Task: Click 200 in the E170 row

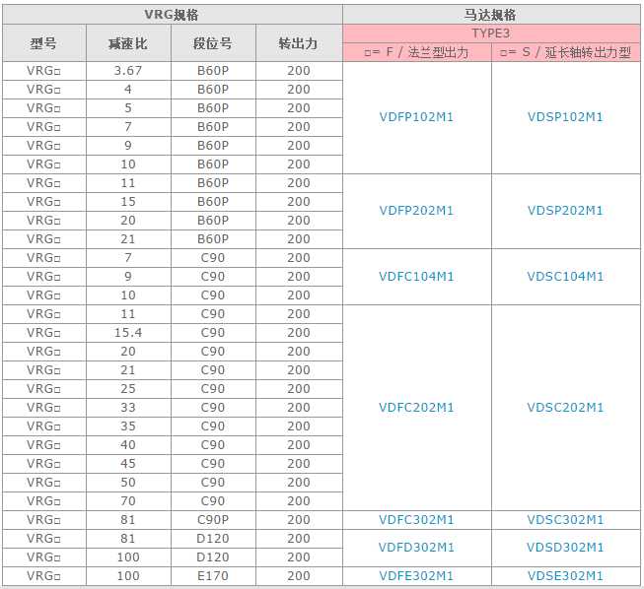Action: [299, 576]
